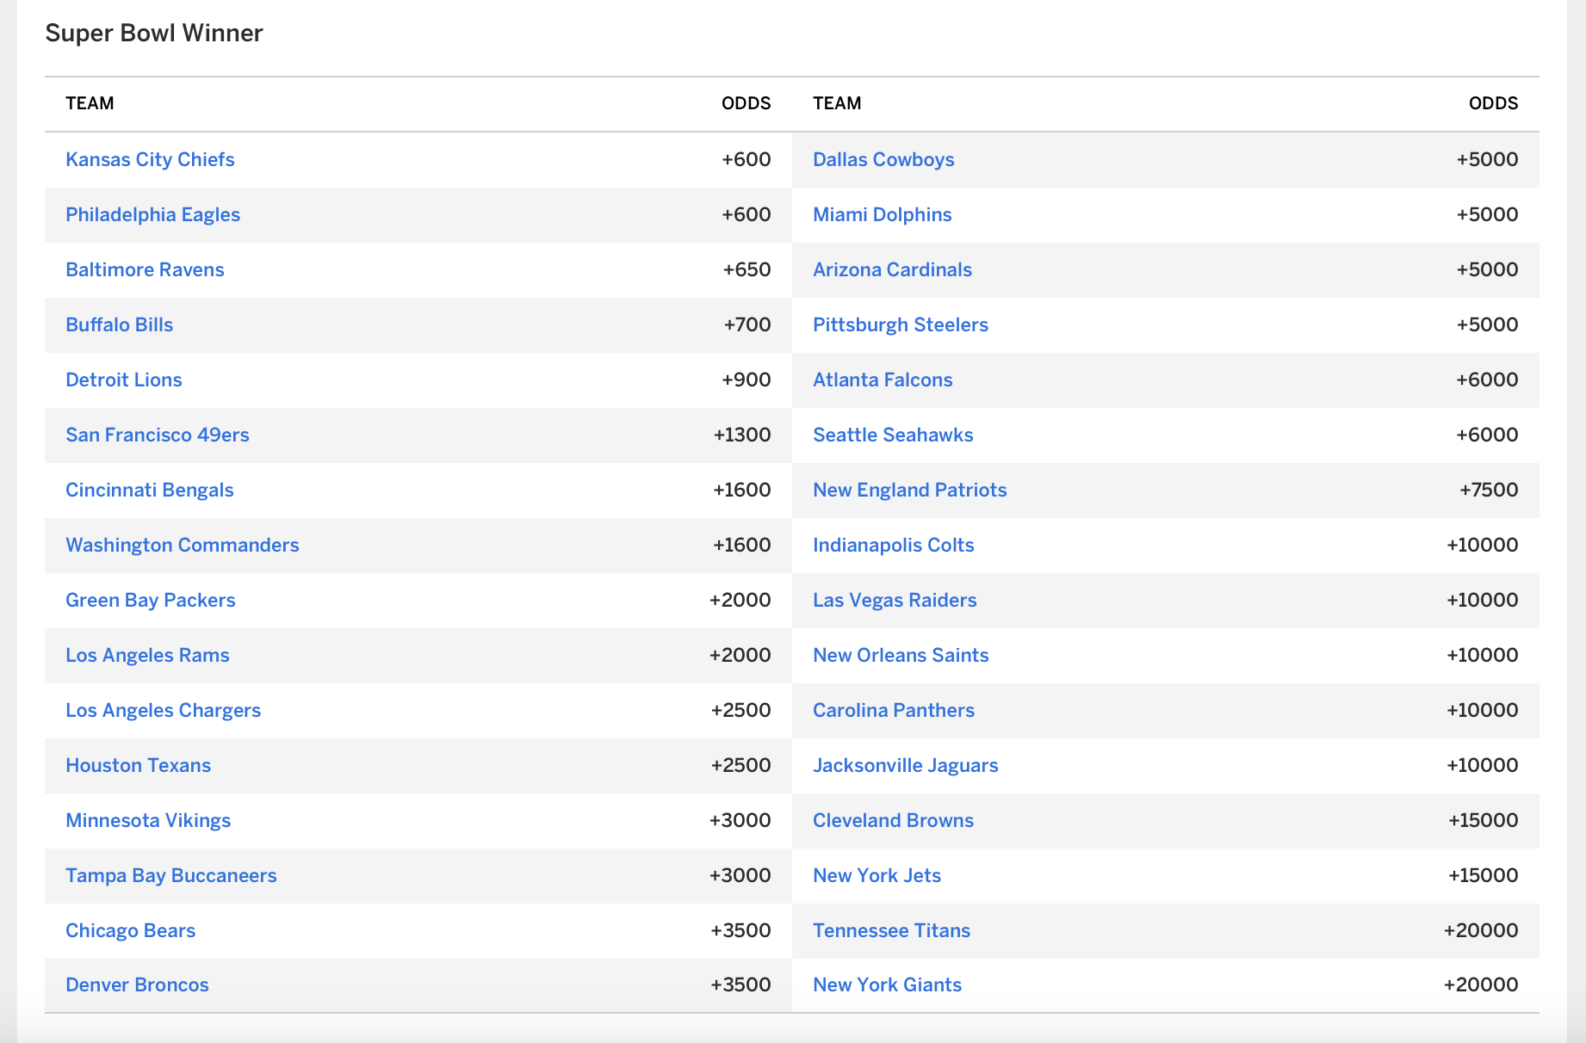Click on Detroit Lions
Image resolution: width=1586 pixels, height=1043 pixels.
tap(123, 380)
